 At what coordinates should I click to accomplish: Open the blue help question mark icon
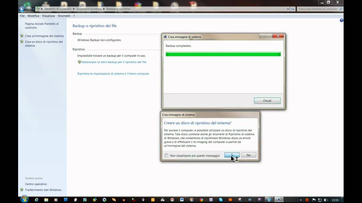(341, 21)
